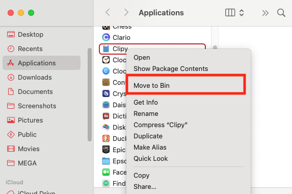This screenshot has width=292, height=194.
Task: Select the Daisy Disk app icon
Action: 106,105
